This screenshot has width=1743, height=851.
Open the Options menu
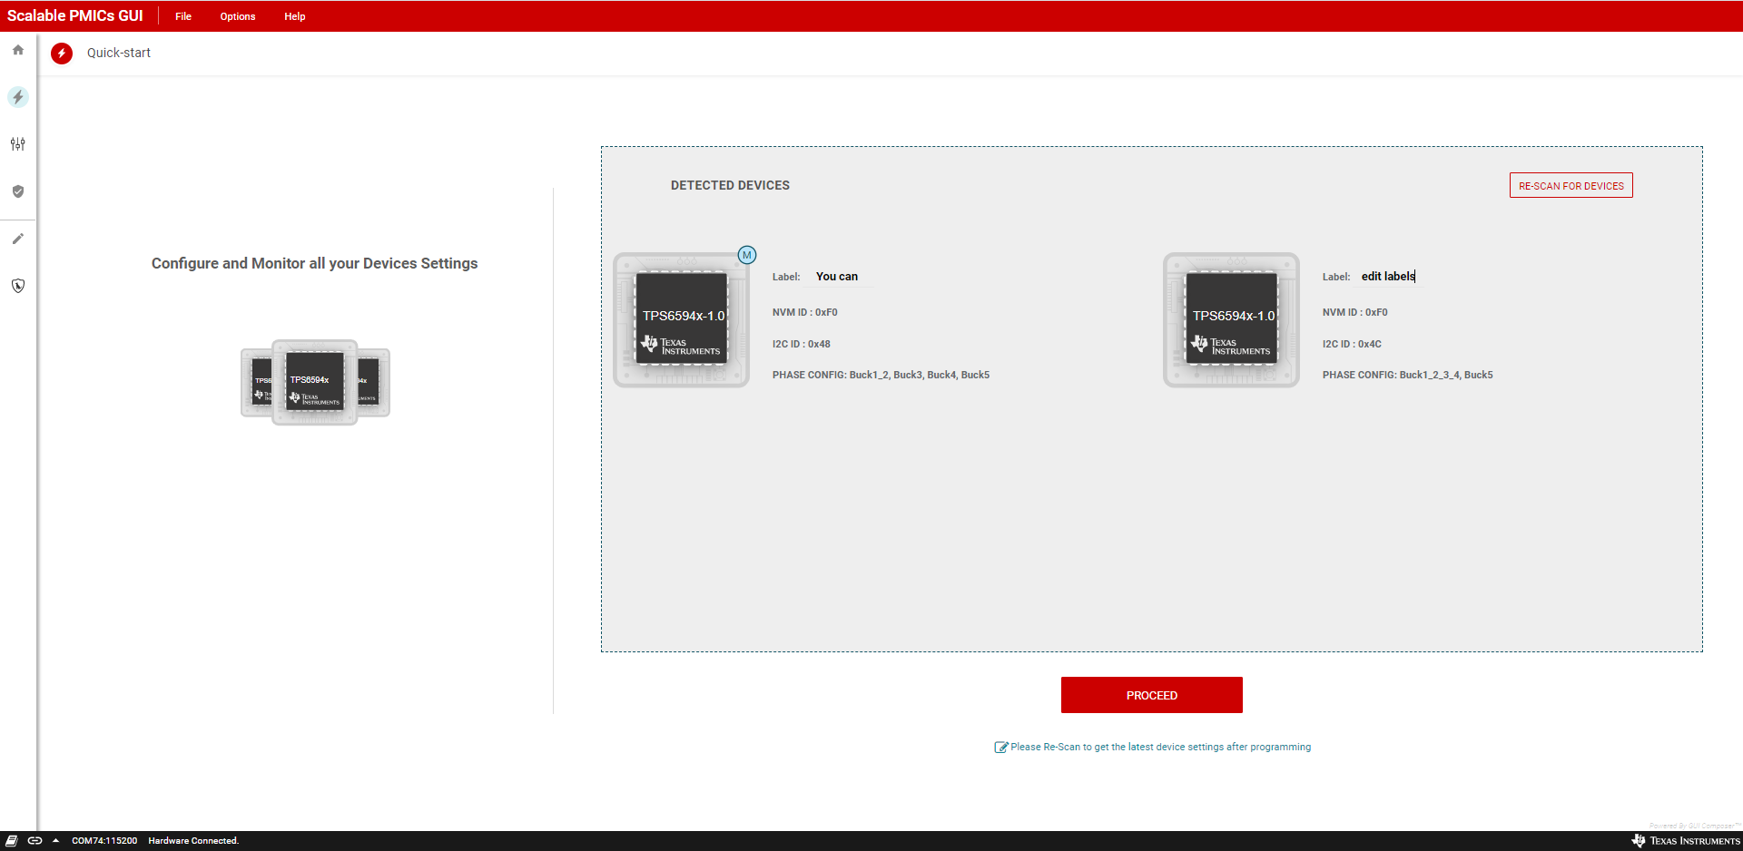coord(238,16)
